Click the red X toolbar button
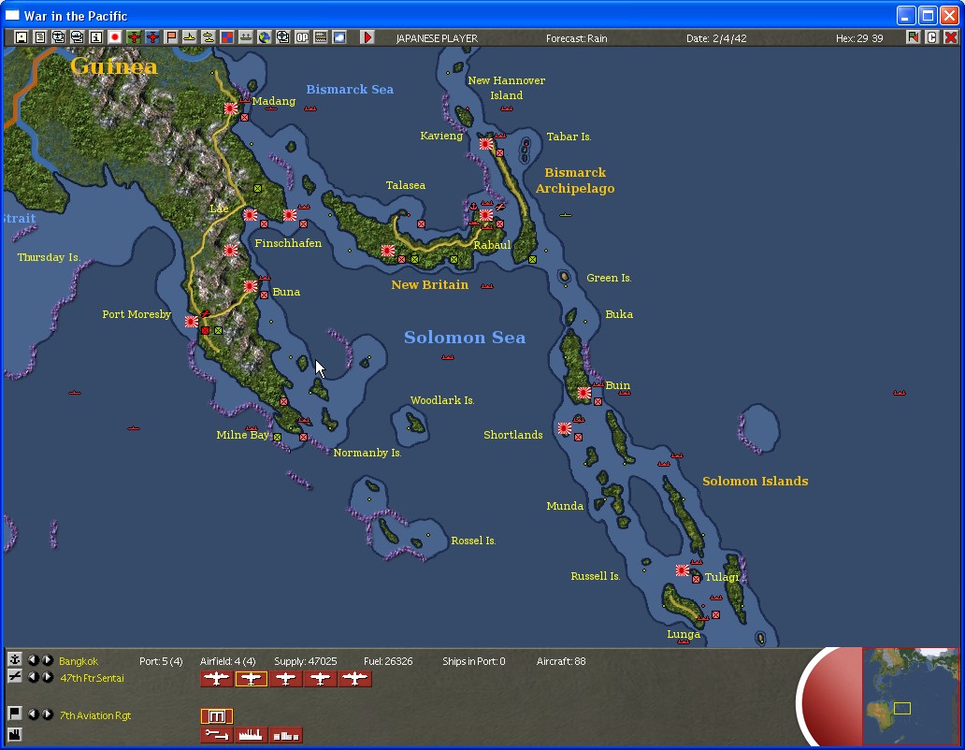 (950, 37)
